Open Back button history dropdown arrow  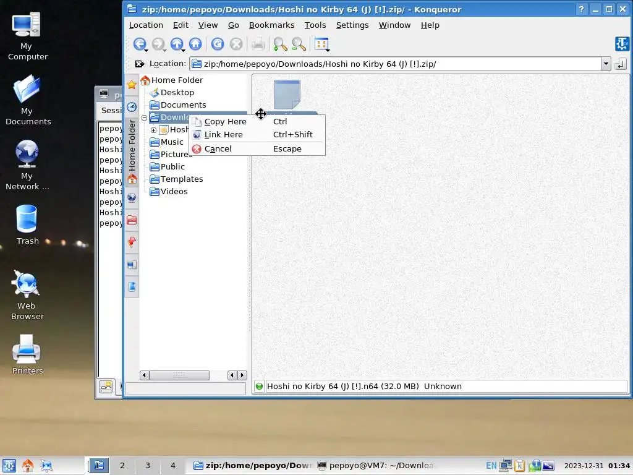point(146,50)
